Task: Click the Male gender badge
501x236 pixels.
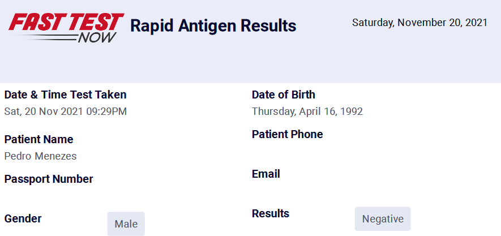Action: tap(126, 224)
